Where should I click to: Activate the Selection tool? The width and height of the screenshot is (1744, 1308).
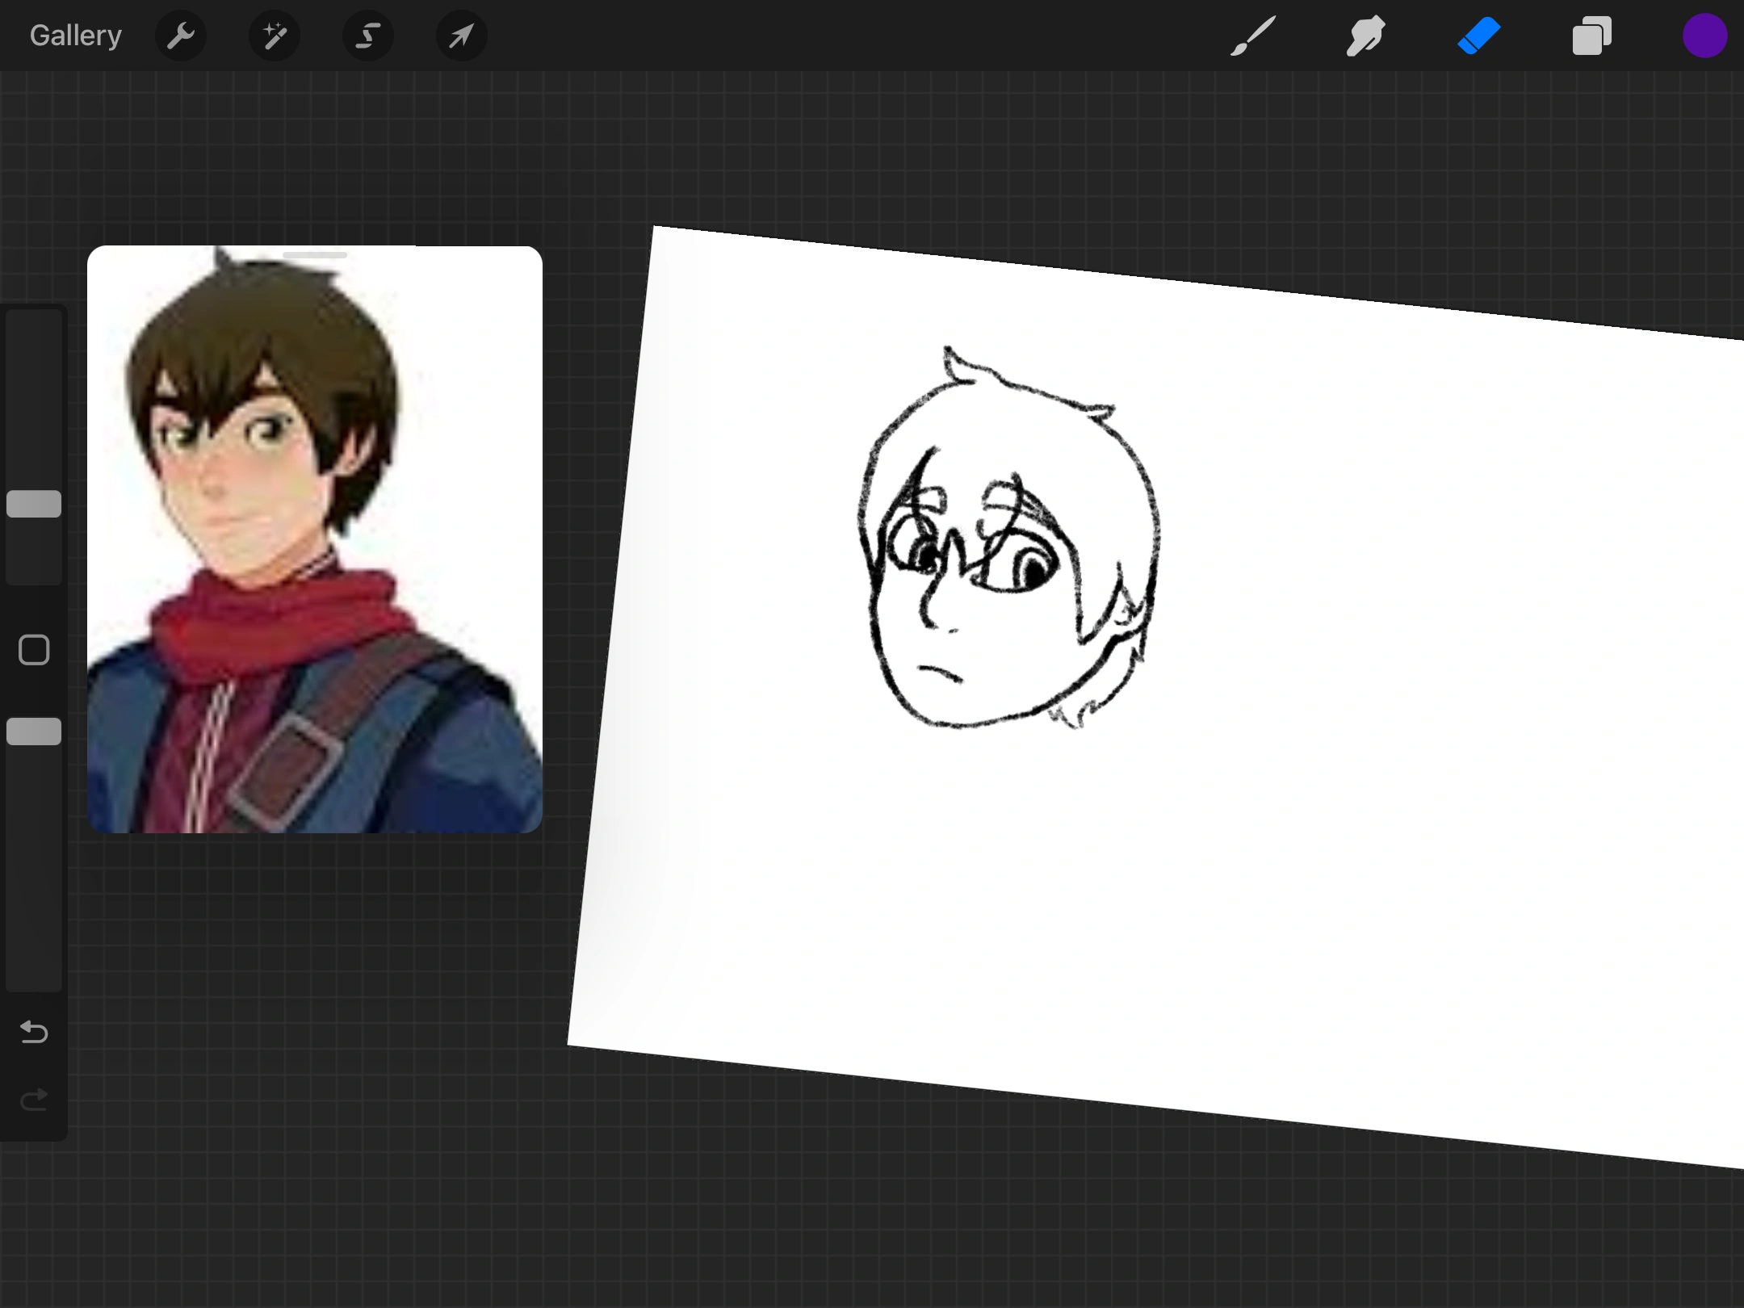point(367,36)
